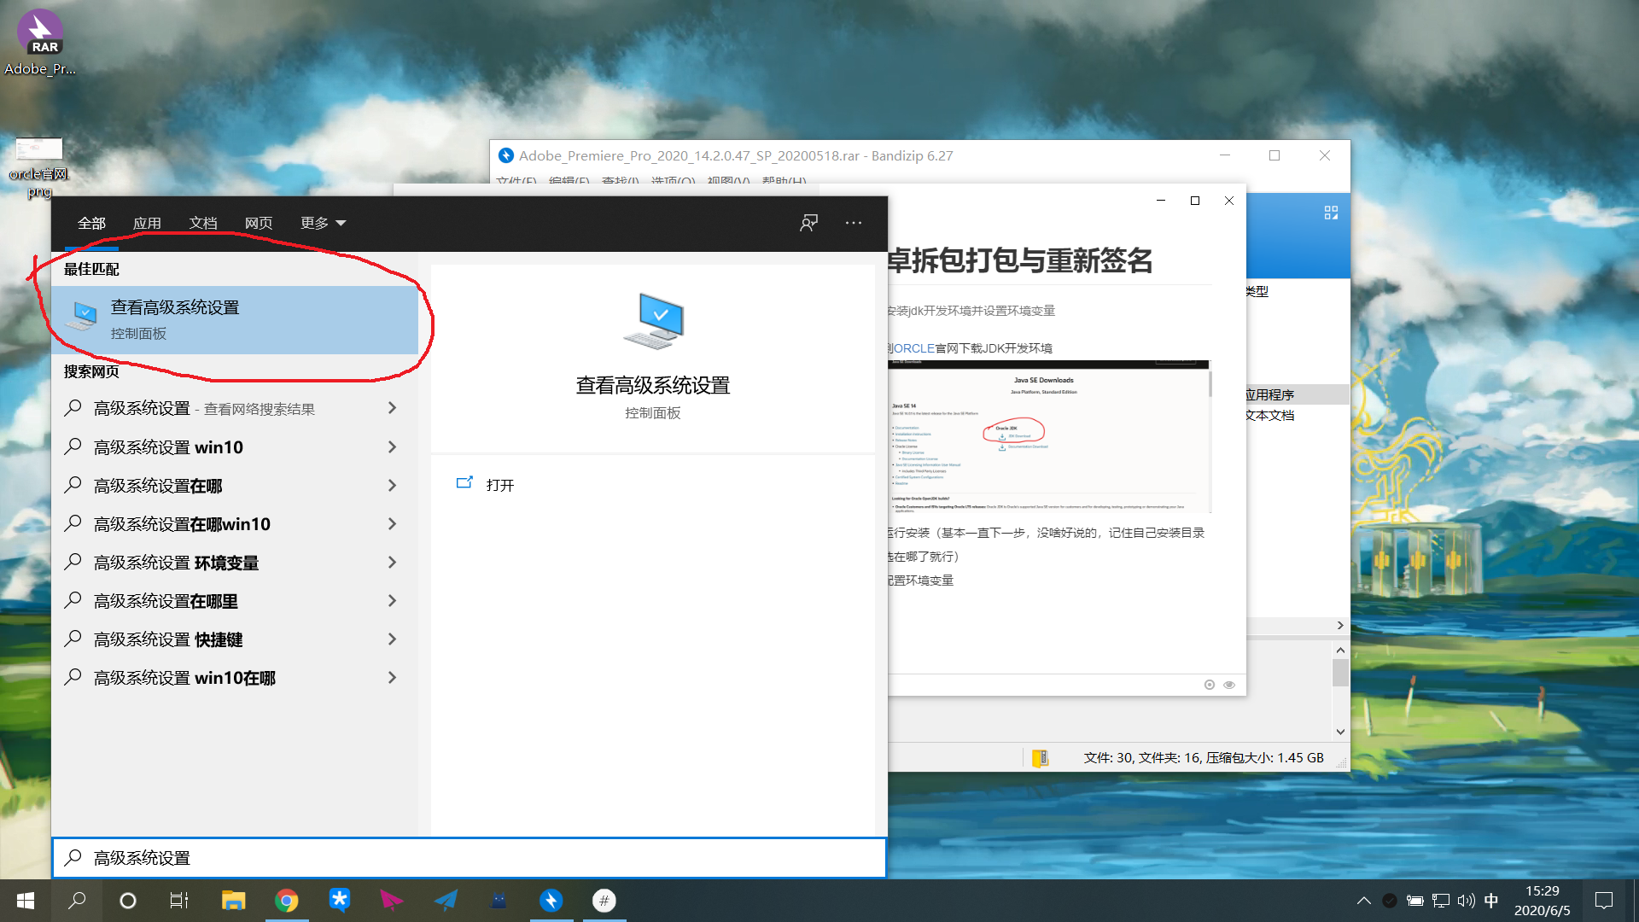Open the Adobe_Pr RAR desktop icon
This screenshot has width=1639, height=922.
[x=40, y=43]
